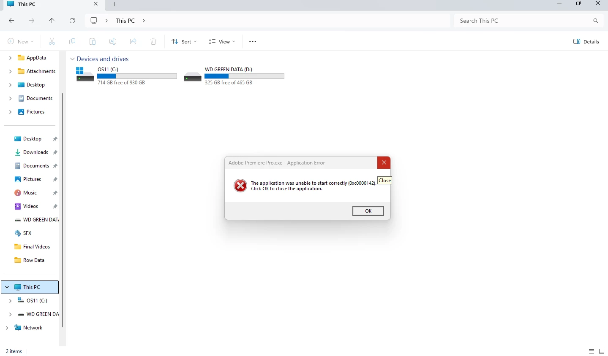Viewport: 608px width, 356px height.
Task: Click This PC in the address breadcrumb
Action: pyautogui.click(x=125, y=21)
